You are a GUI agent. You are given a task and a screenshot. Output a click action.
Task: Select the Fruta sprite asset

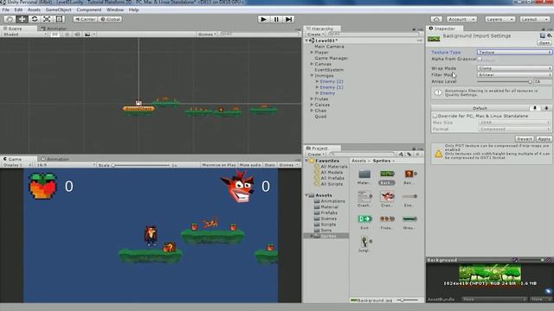point(387,219)
